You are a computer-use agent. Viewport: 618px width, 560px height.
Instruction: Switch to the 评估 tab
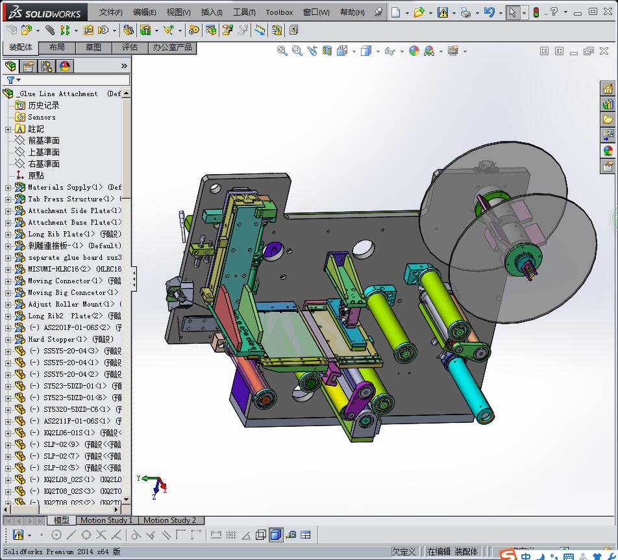point(130,47)
